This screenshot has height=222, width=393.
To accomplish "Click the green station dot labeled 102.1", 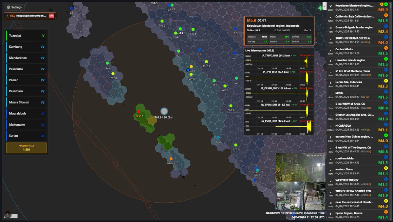I will [x=236, y=78].
